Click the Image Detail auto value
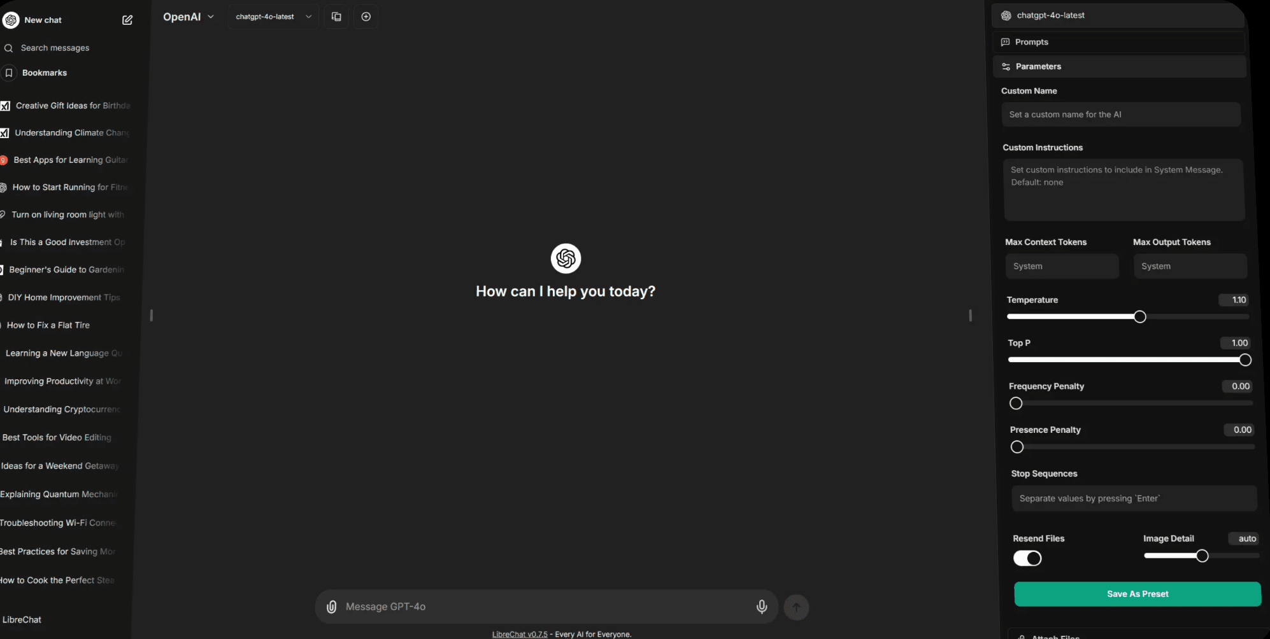 point(1243,538)
